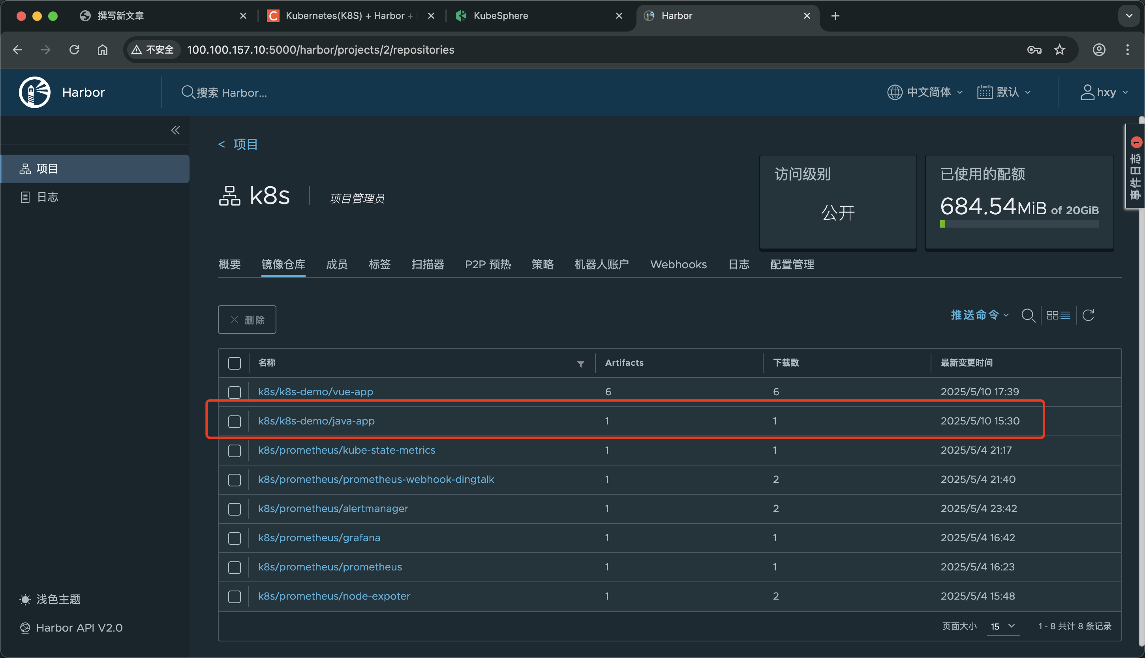Select 项目 in the sidebar
The image size is (1145, 658).
[95, 168]
